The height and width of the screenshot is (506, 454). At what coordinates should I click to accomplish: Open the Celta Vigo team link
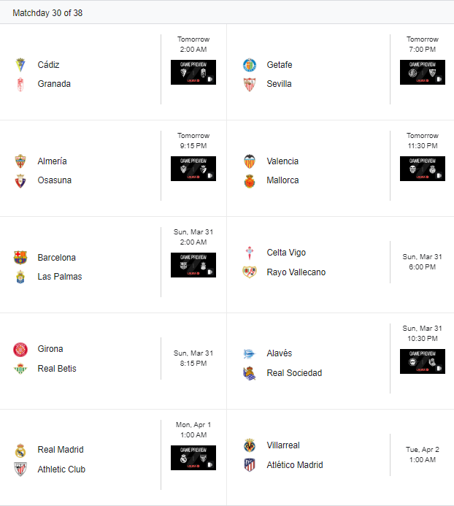pos(286,253)
